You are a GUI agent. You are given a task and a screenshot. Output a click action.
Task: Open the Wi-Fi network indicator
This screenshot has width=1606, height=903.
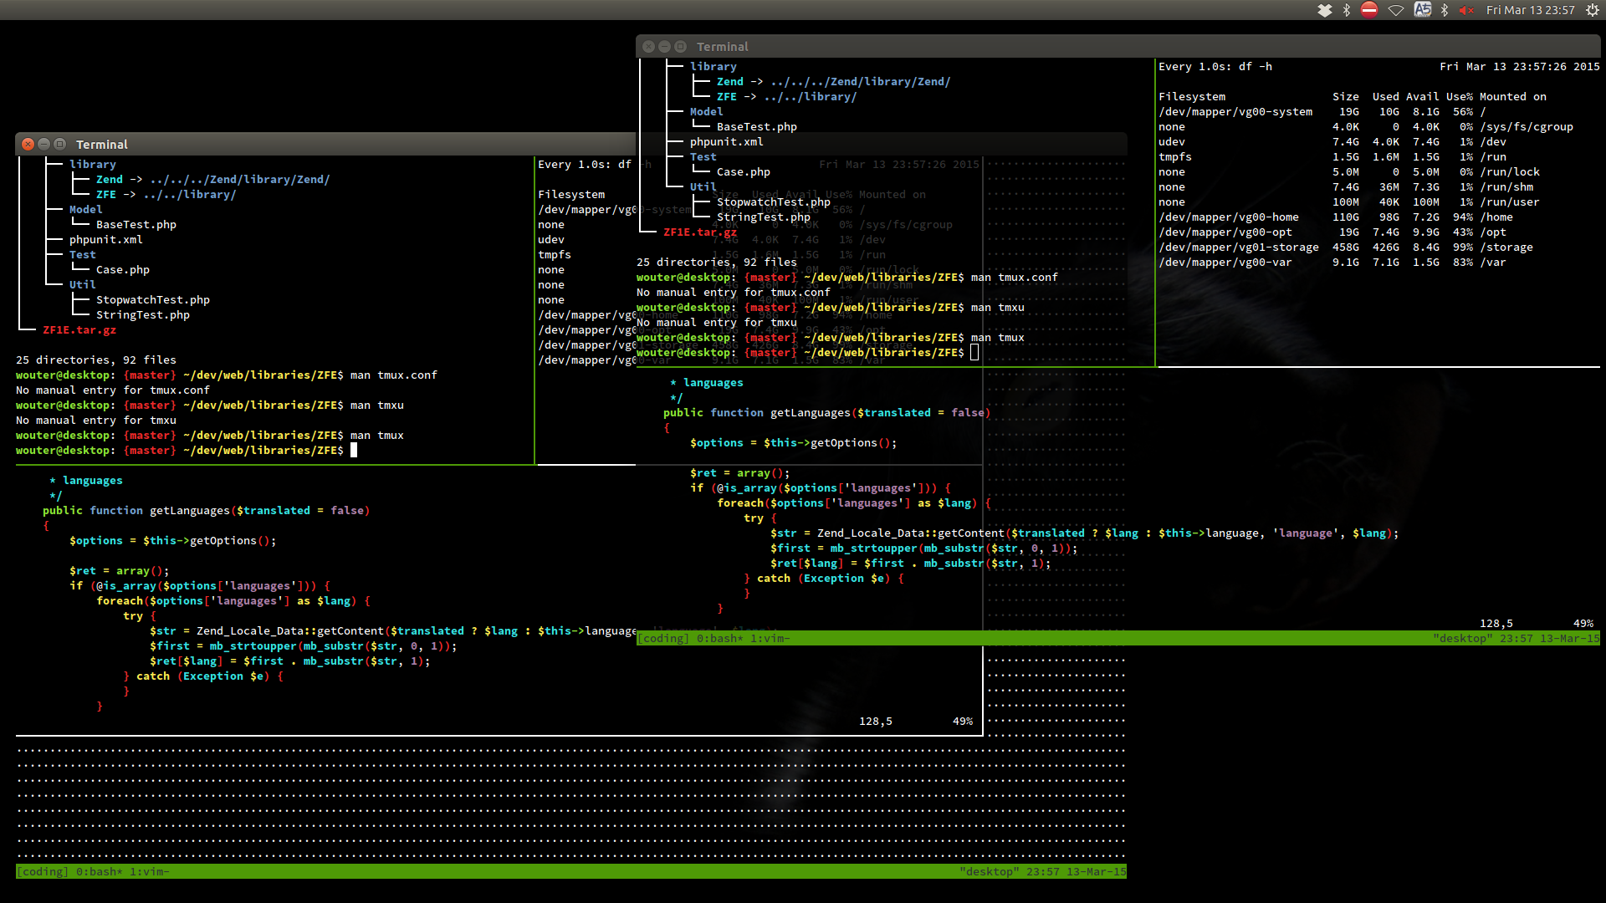coord(1396,10)
